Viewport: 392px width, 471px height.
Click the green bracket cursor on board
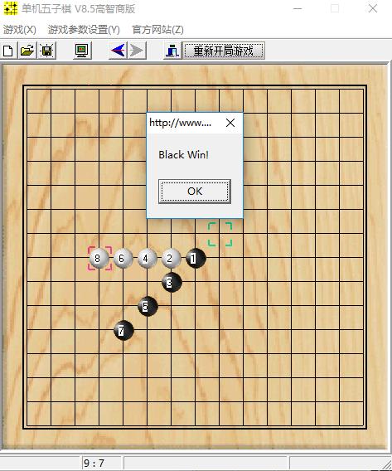[220, 235]
